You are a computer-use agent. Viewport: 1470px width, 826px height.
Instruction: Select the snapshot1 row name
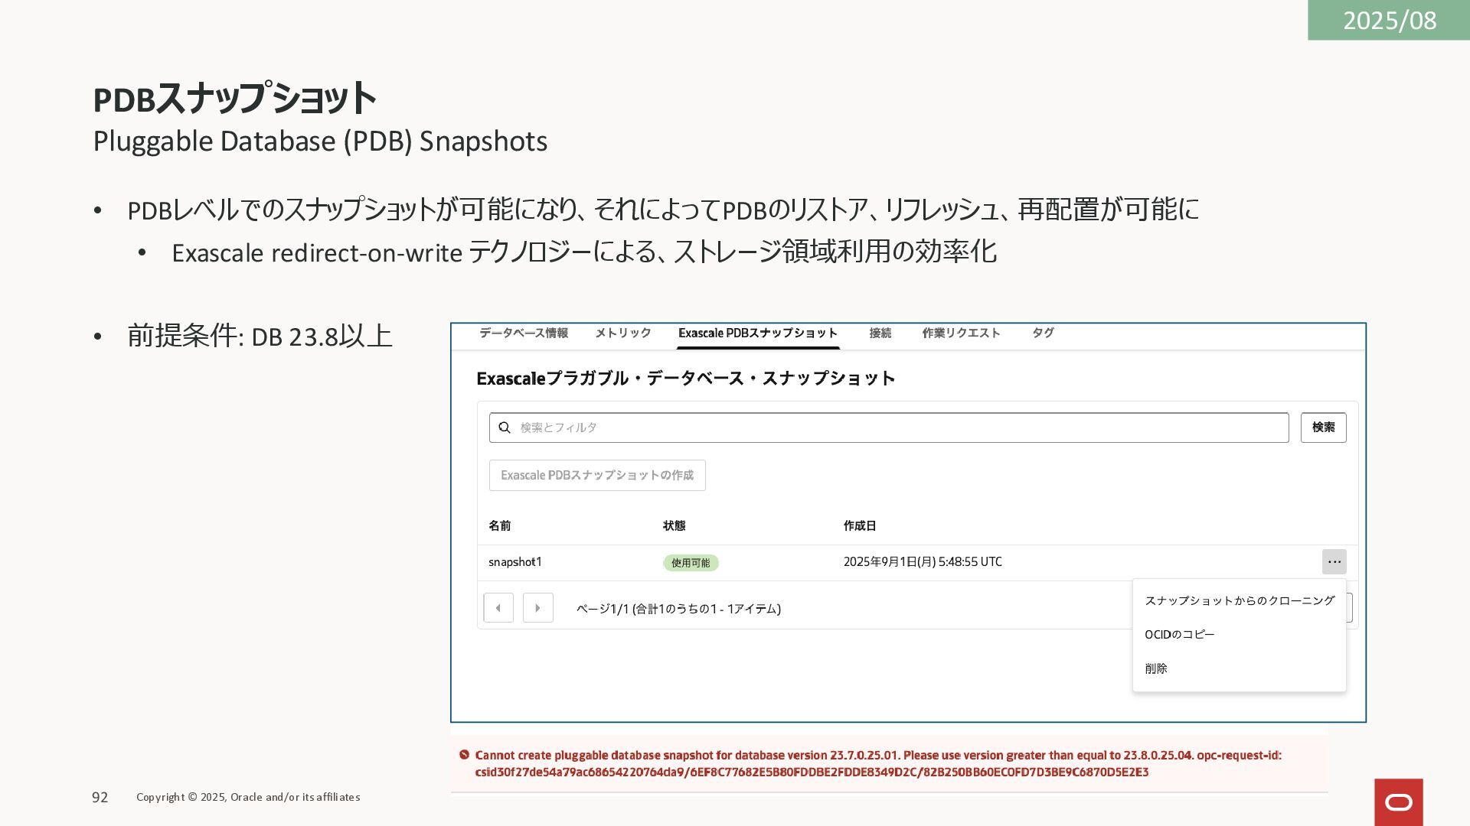tap(515, 562)
